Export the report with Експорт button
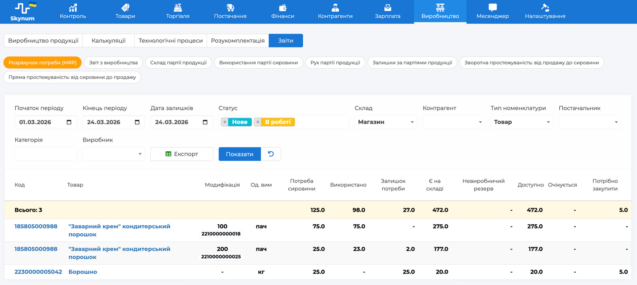This screenshot has height=285, width=637. coord(182,154)
